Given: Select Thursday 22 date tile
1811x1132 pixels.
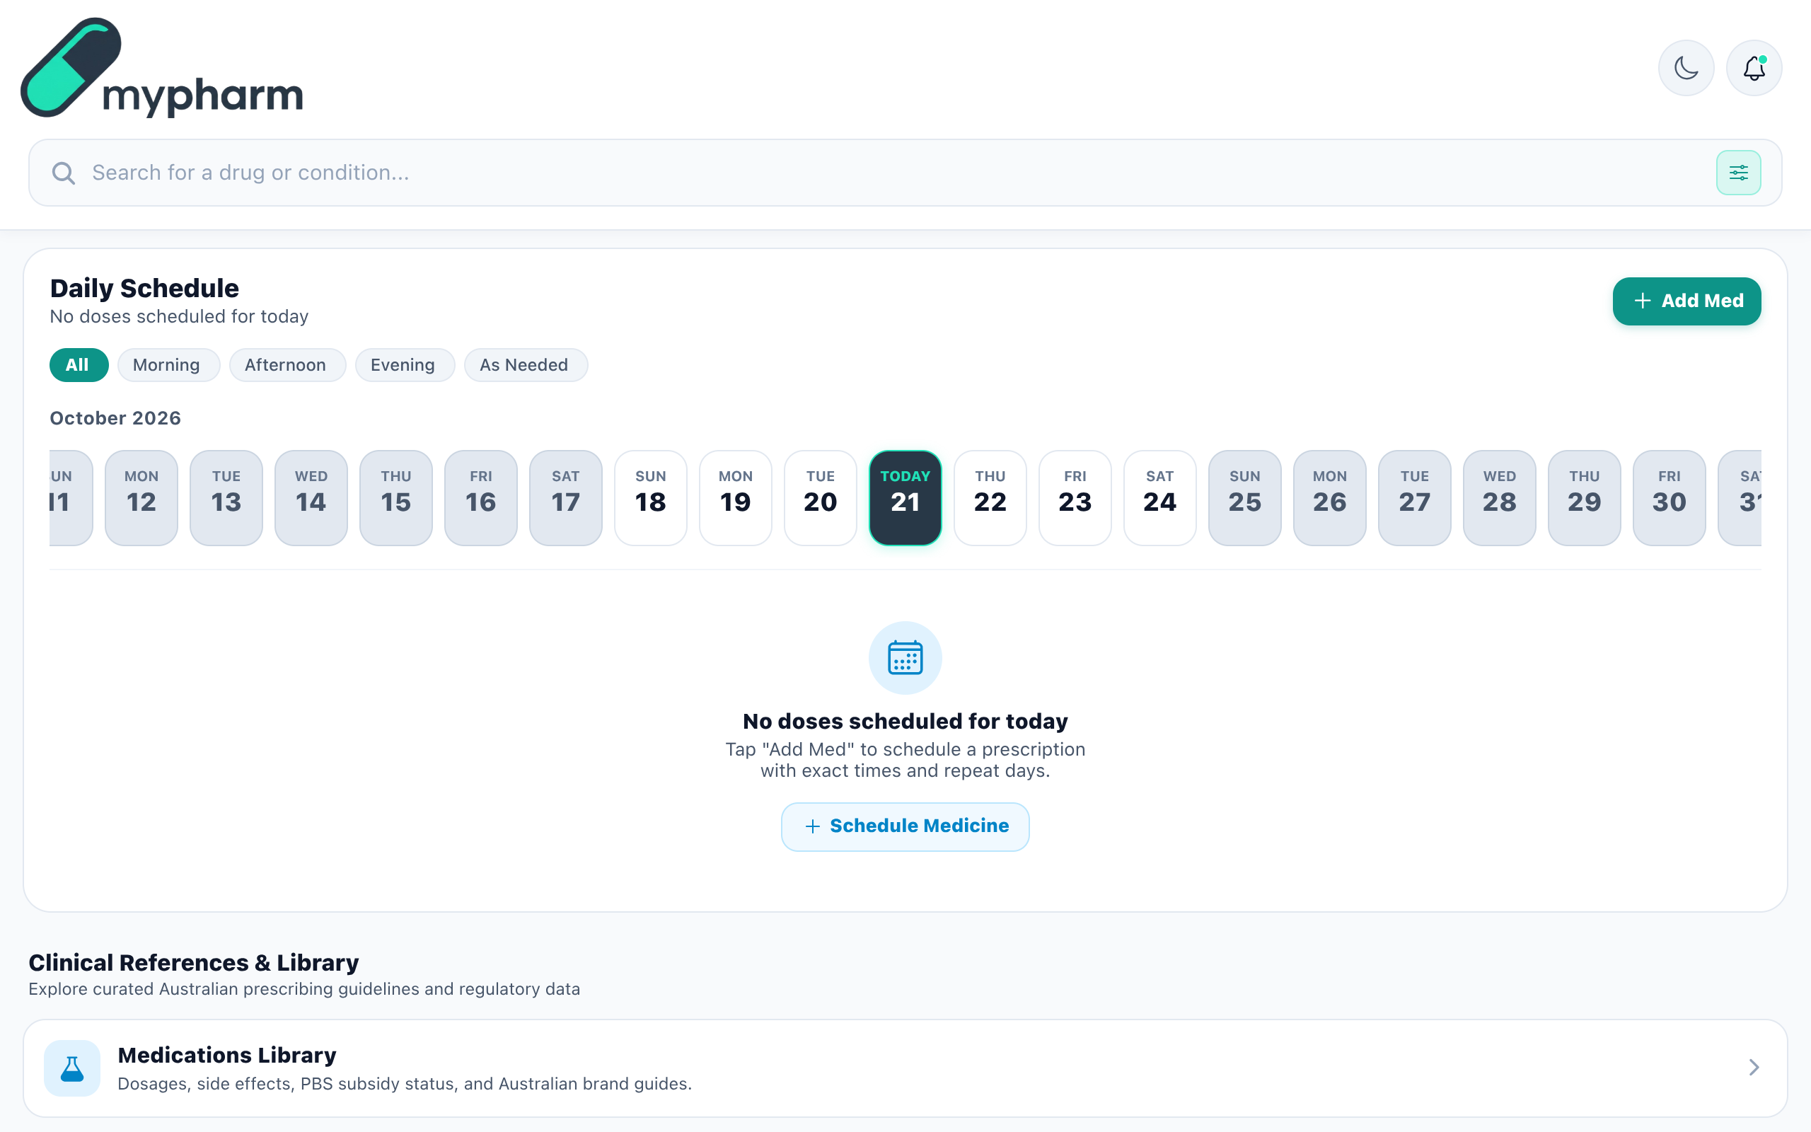Looking at the screenshot, I should click(x=990, y=498).
